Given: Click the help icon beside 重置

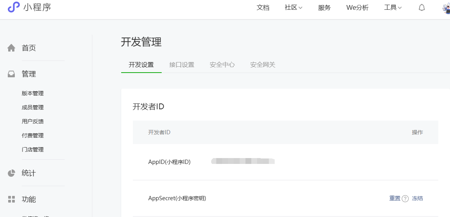Looking at the screenshot, I should [405, 199].
